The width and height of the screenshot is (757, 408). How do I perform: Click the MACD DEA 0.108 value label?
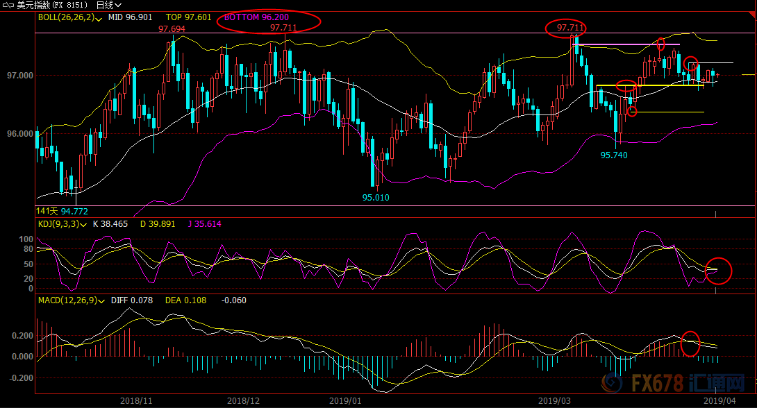pos(188,300)
